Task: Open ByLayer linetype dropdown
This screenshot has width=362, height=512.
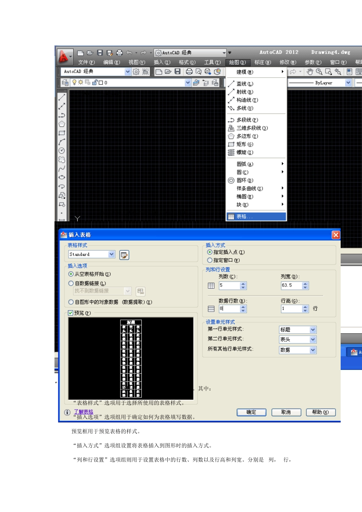Action: pyautogui.click(x=348, y=82)
